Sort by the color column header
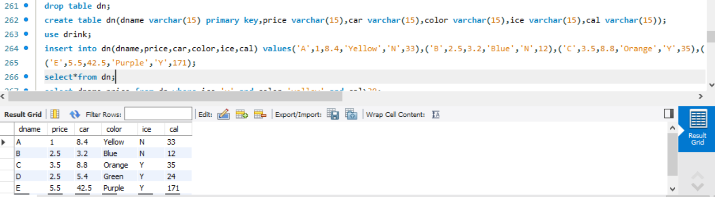715x197 pixels. [x=114, y=129]
